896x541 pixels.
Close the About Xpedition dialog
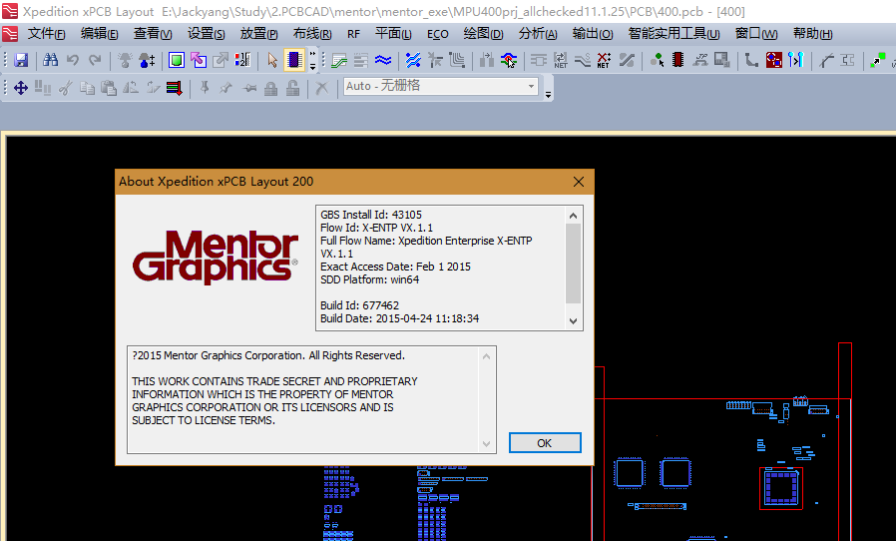click(x=579, y=182)
